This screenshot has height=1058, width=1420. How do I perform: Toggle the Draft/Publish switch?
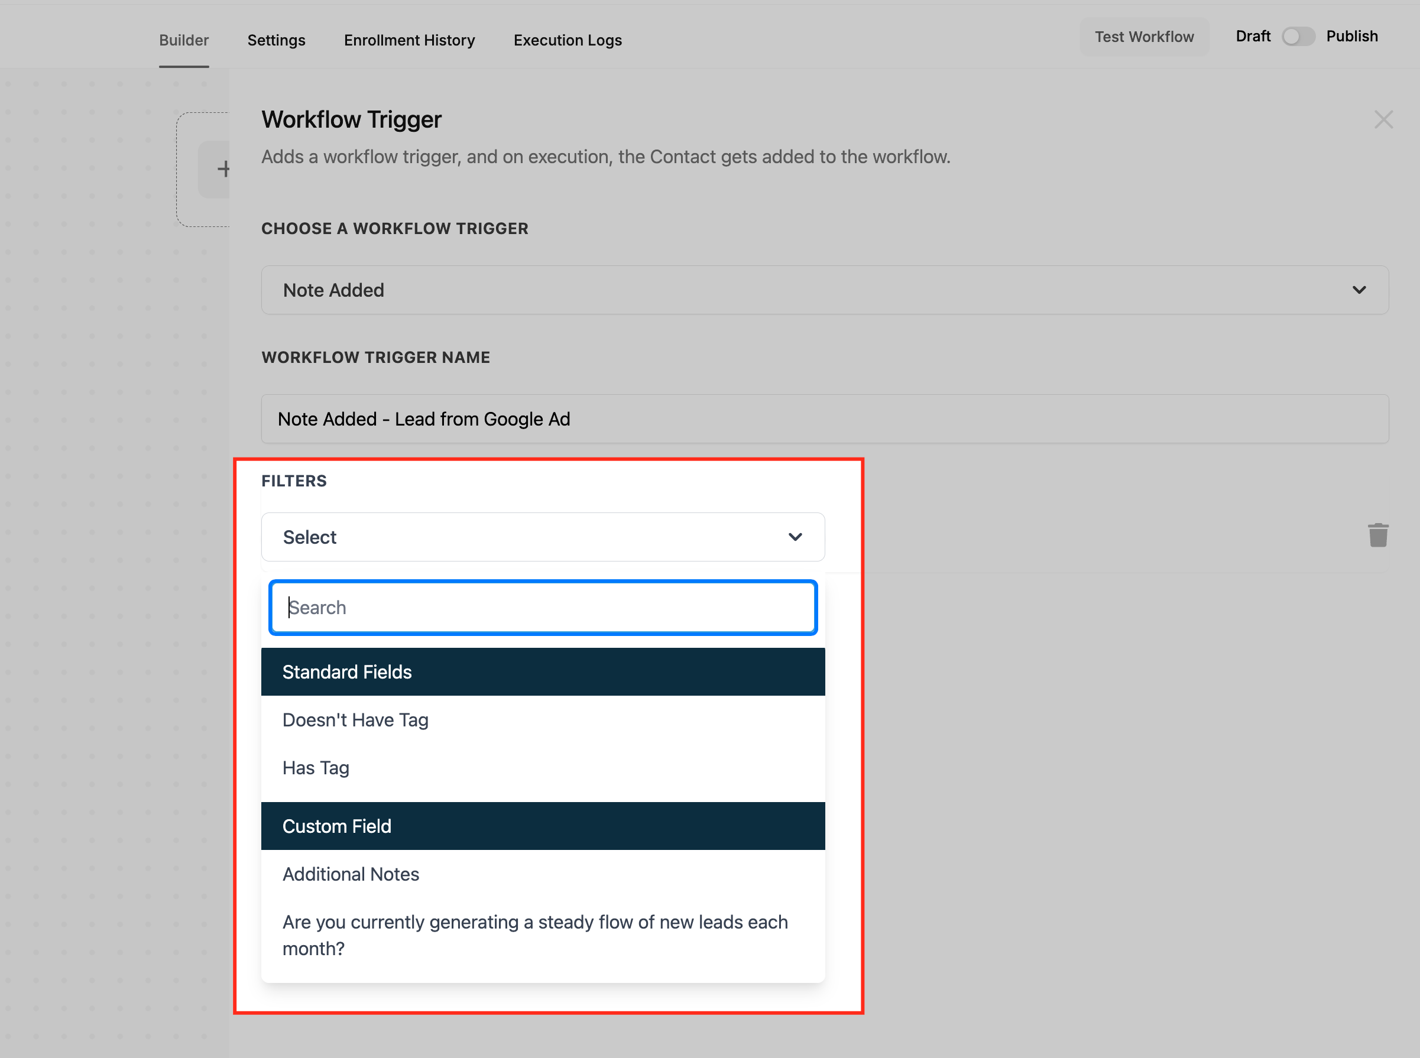pyautogui.click(x=1298, y=37)
